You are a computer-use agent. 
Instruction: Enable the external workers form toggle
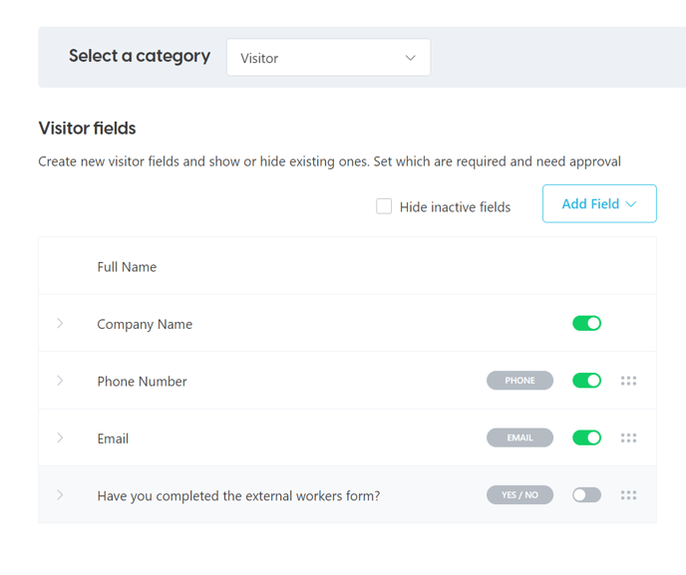tap(586, 495)
